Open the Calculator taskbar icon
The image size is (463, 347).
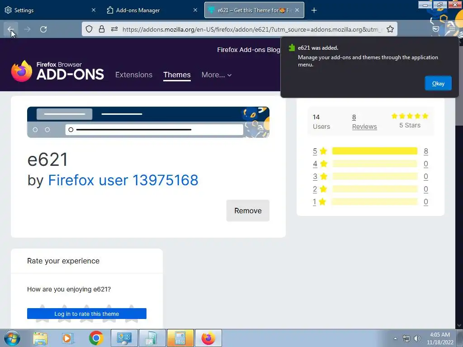click(x=180, y=338)
